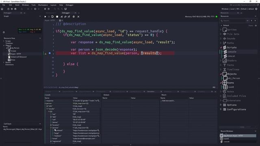The width and height of the screenshot is (260, 146).
Task: Expand the "location" entry in Locals
Action: click(x=51, y=125)
